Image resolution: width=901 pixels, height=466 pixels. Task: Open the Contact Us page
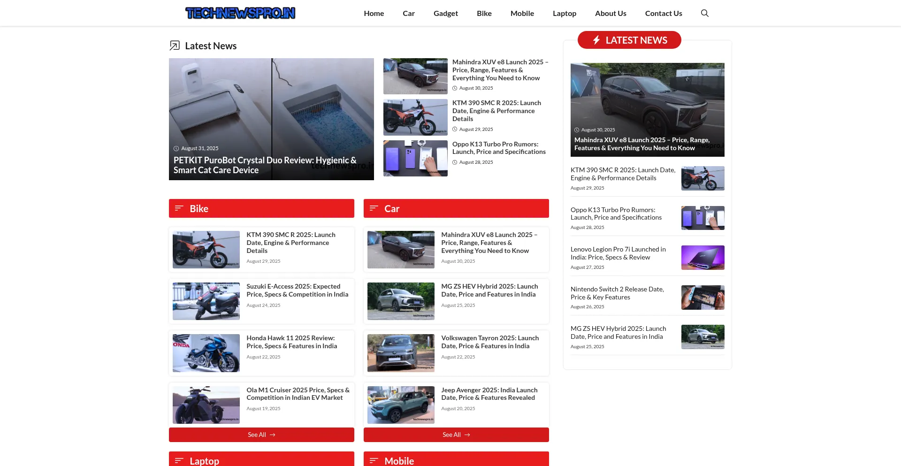[x=664, y=13]
